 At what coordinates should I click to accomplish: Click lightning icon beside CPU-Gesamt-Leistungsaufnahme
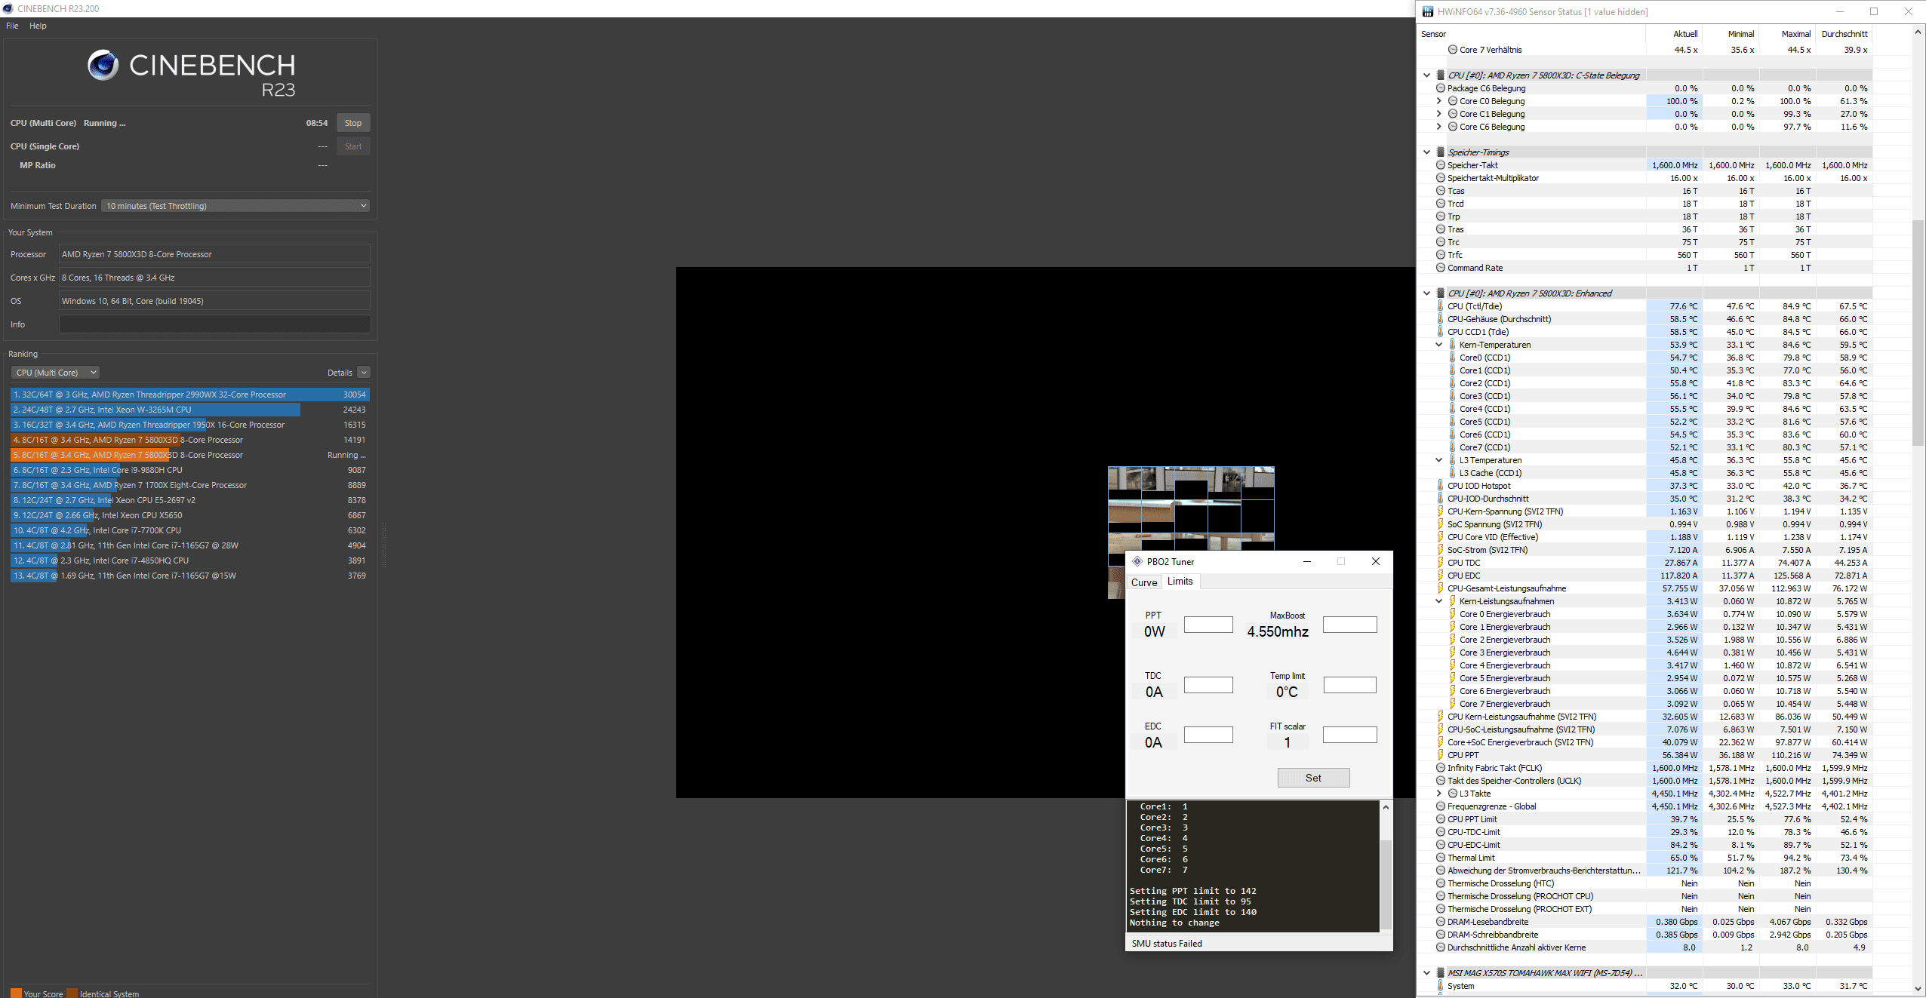tap(1441, 588)
